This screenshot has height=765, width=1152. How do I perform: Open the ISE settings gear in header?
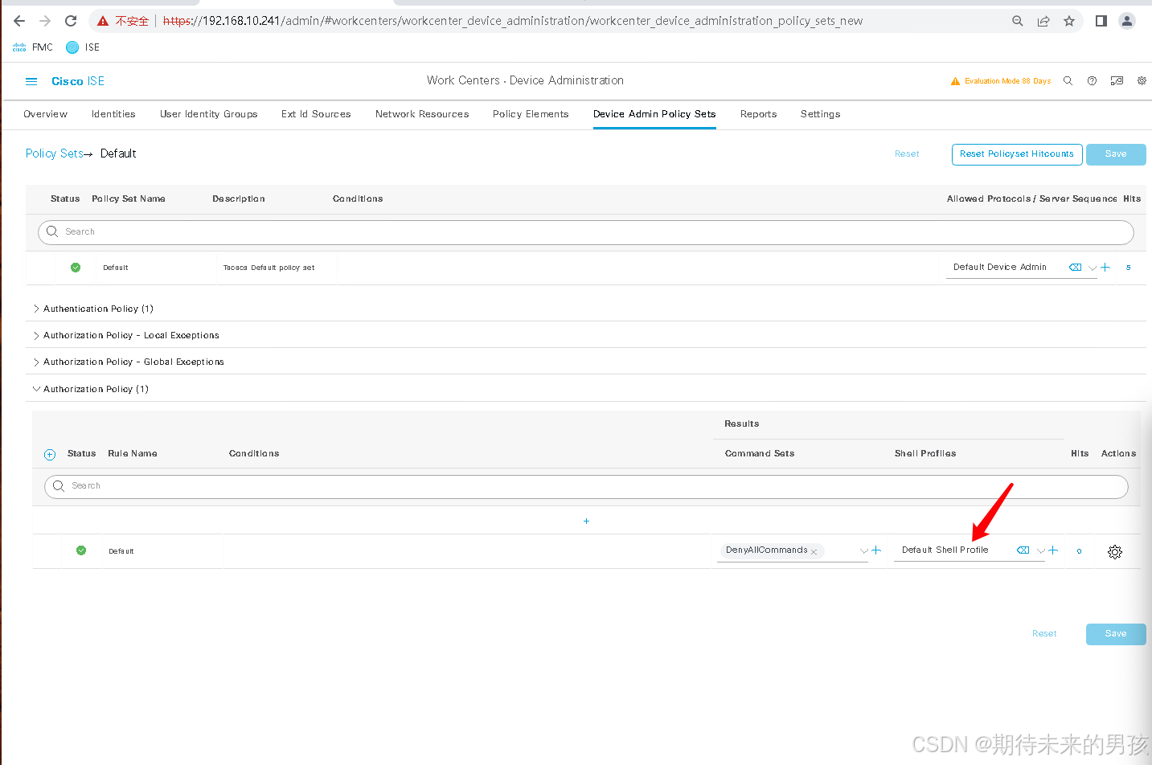(x=1142, y=81)
